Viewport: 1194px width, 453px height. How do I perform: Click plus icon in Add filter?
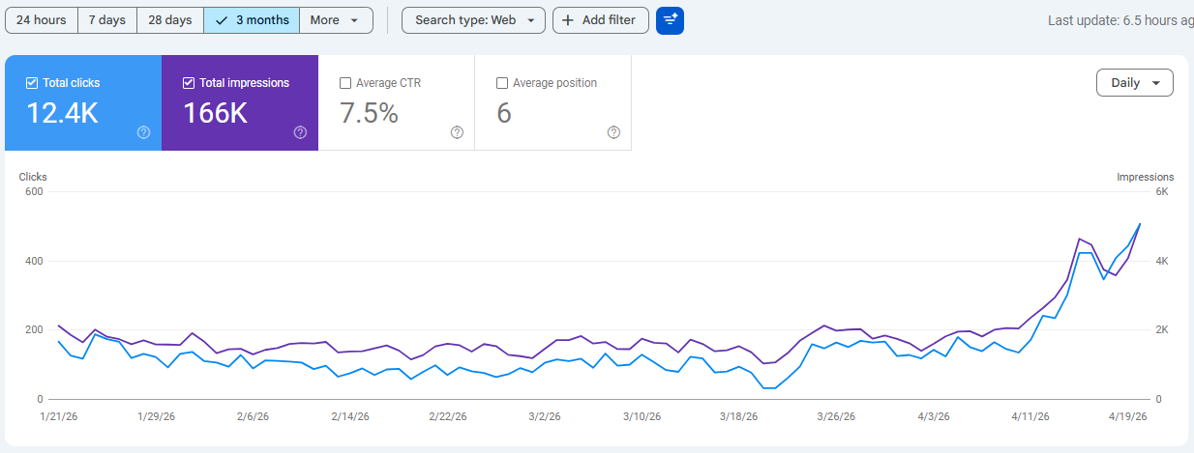(568, 20)
